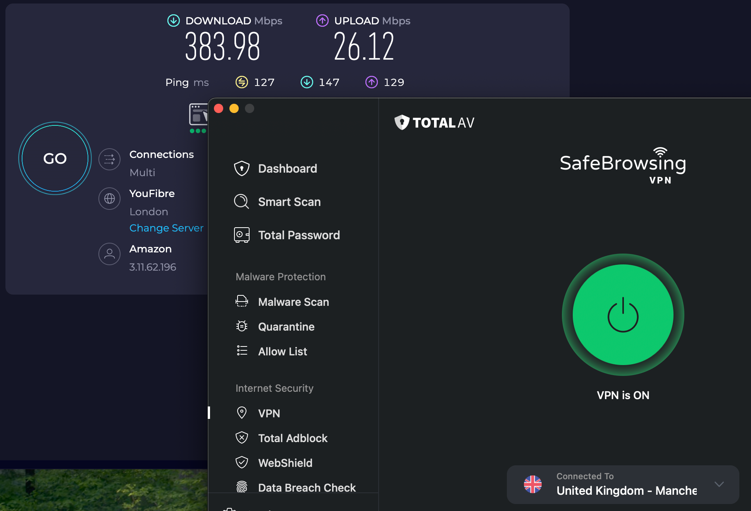The image size is (751, 511).
Task: Click the Amazon ISP name in Speedtest
Action: (150, 249)
